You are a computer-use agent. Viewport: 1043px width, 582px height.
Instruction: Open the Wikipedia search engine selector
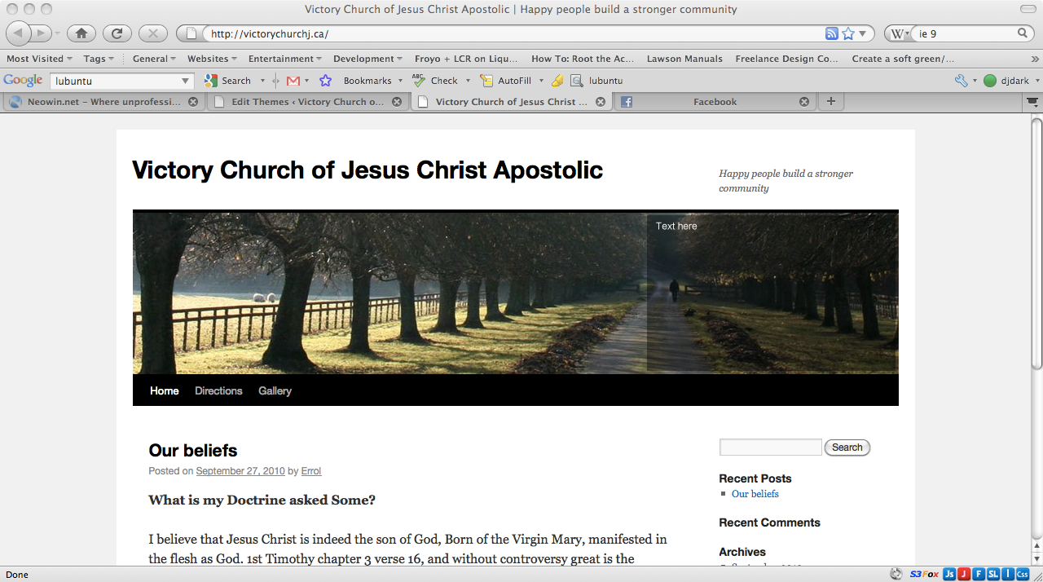899,33
